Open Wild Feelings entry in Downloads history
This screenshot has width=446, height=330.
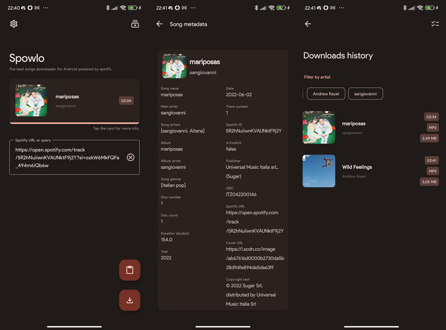tap(371, 171)
